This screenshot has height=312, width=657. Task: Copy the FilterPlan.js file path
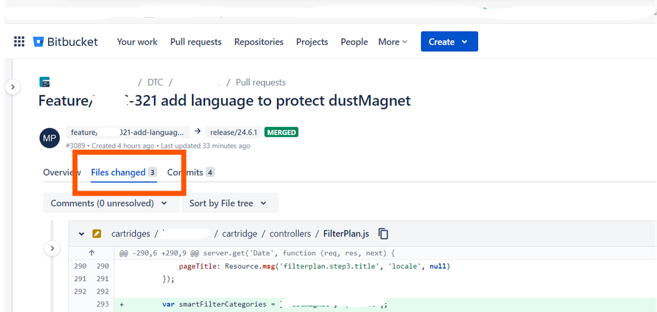click(383, 234)
